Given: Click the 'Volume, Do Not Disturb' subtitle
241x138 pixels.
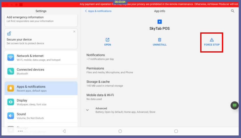Looking at the screenshot, I should click(30, 118).
